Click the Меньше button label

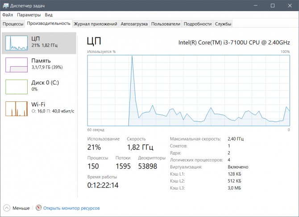click(21, 208)
